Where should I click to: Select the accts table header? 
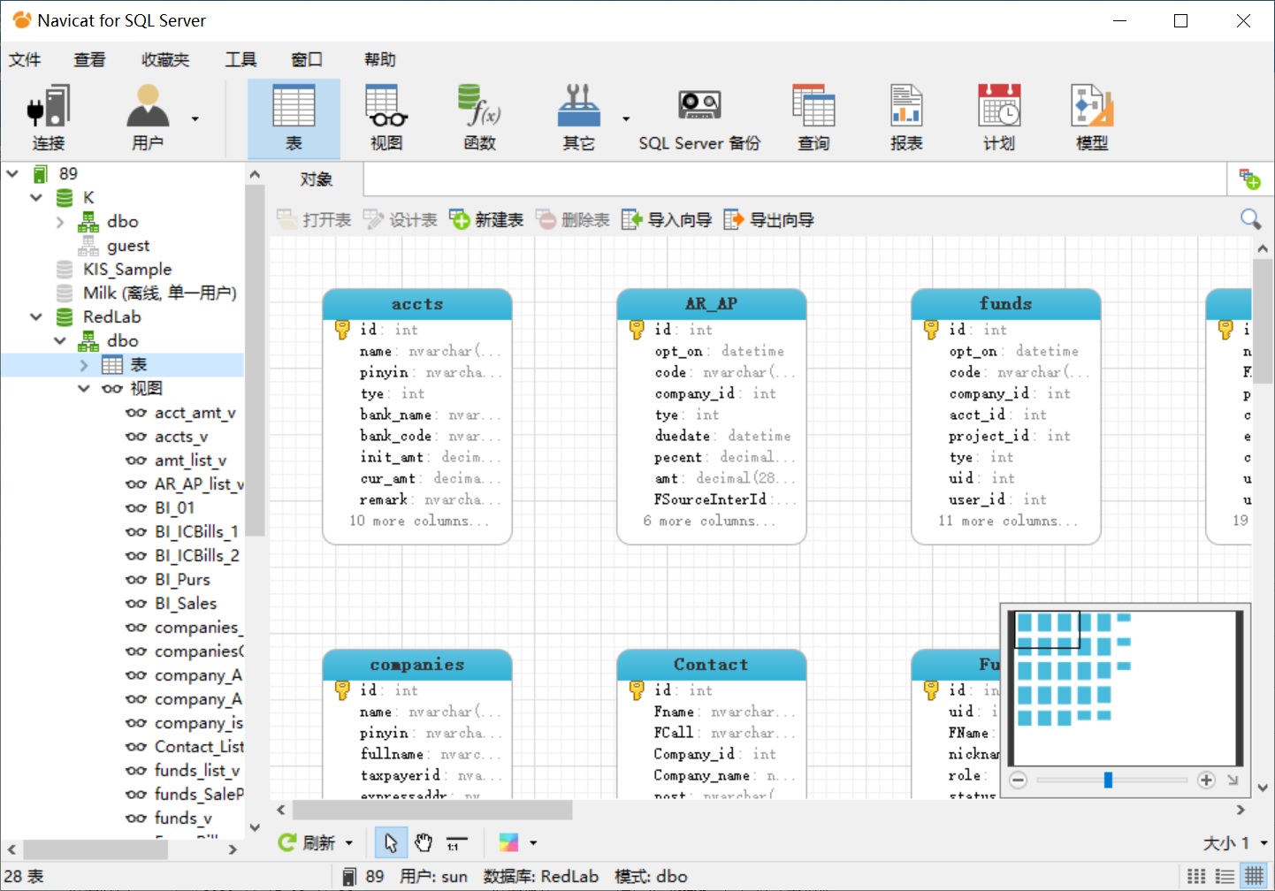point(417,304)
